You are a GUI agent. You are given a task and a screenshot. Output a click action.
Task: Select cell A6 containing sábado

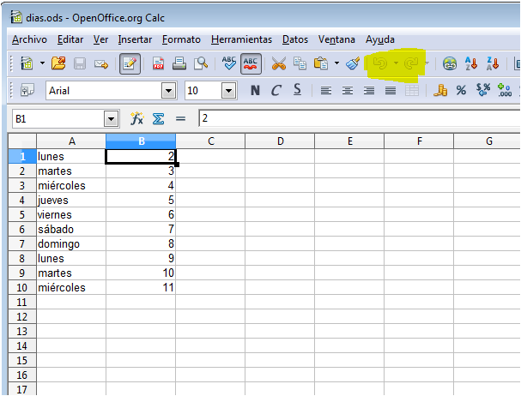70,230
